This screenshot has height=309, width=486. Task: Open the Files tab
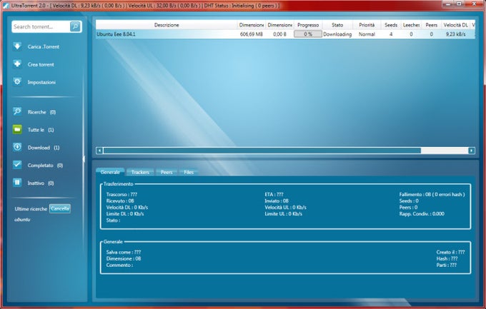click(x=189, y=172)
